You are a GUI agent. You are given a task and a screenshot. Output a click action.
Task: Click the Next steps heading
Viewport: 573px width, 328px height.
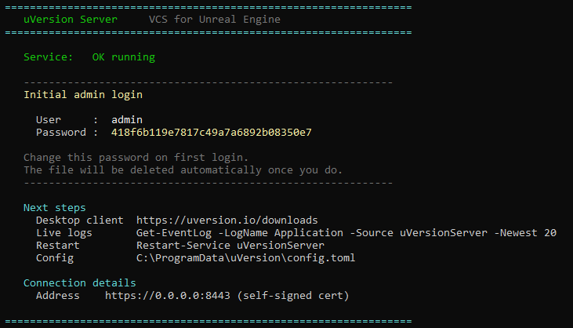tap(54, 208)
